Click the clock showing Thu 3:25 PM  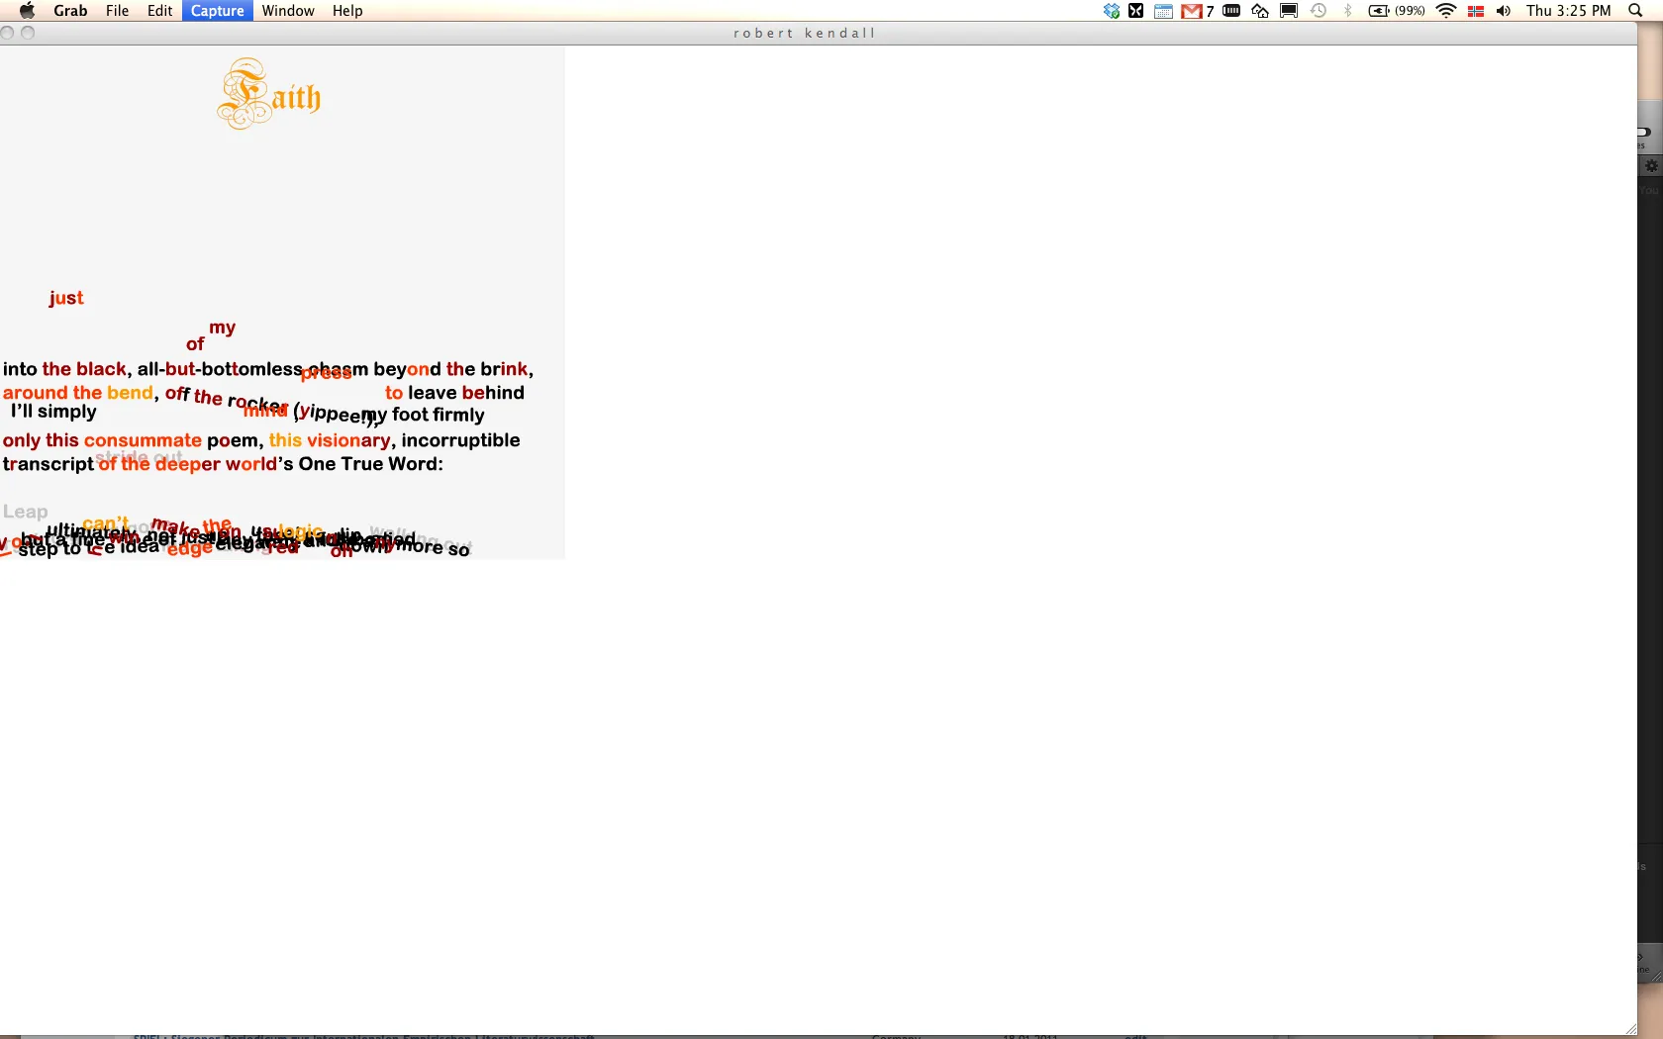[x=1568, y=11]
